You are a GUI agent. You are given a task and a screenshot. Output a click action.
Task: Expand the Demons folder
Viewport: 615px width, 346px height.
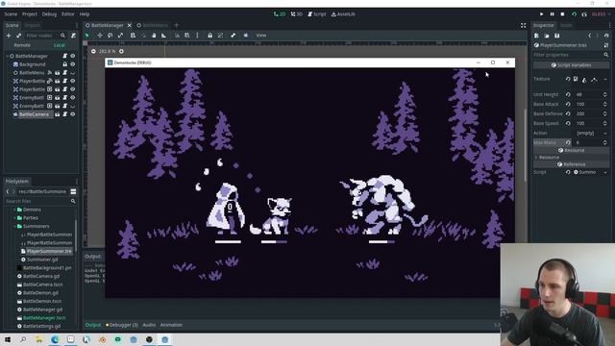tap(15, 210)
